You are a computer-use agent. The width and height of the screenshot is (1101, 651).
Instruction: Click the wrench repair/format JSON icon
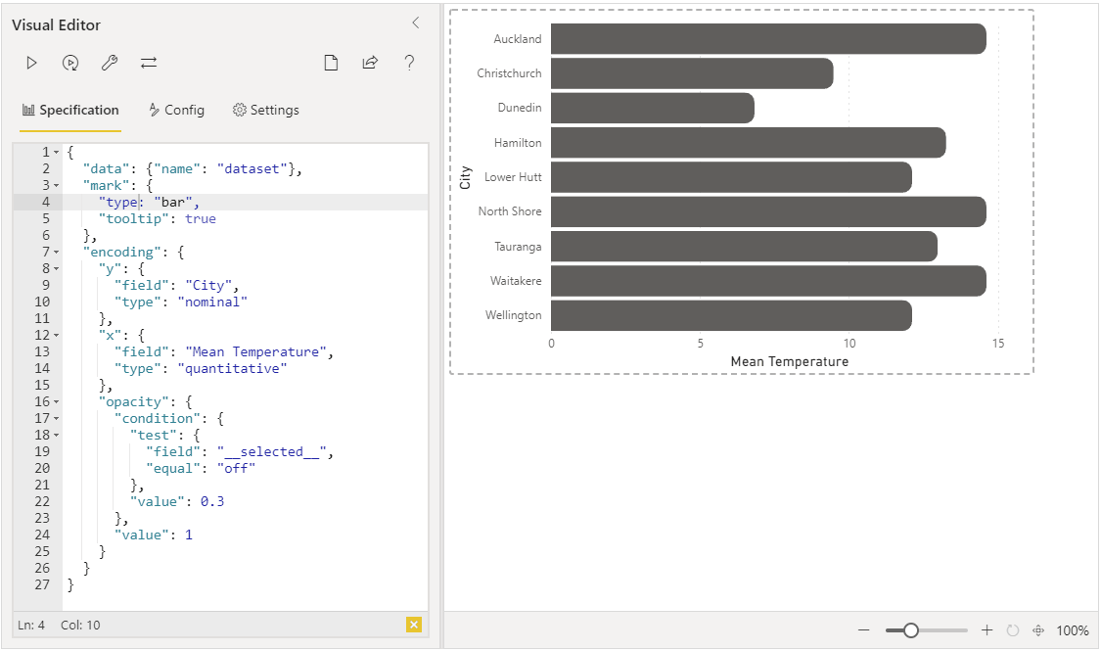(110, 64)
